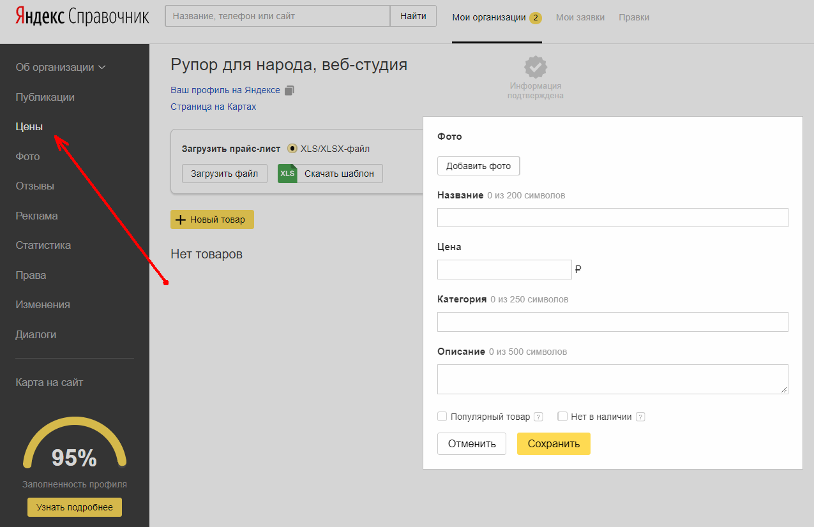This screenshot has width=814, height=527.
Task: Open Отзывы in the sidebar
Action: pyautogui.click(x=35, y=186)
